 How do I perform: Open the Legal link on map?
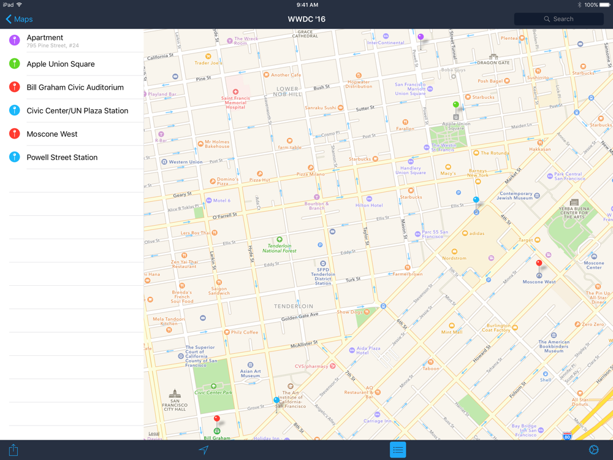click(154, 434)
